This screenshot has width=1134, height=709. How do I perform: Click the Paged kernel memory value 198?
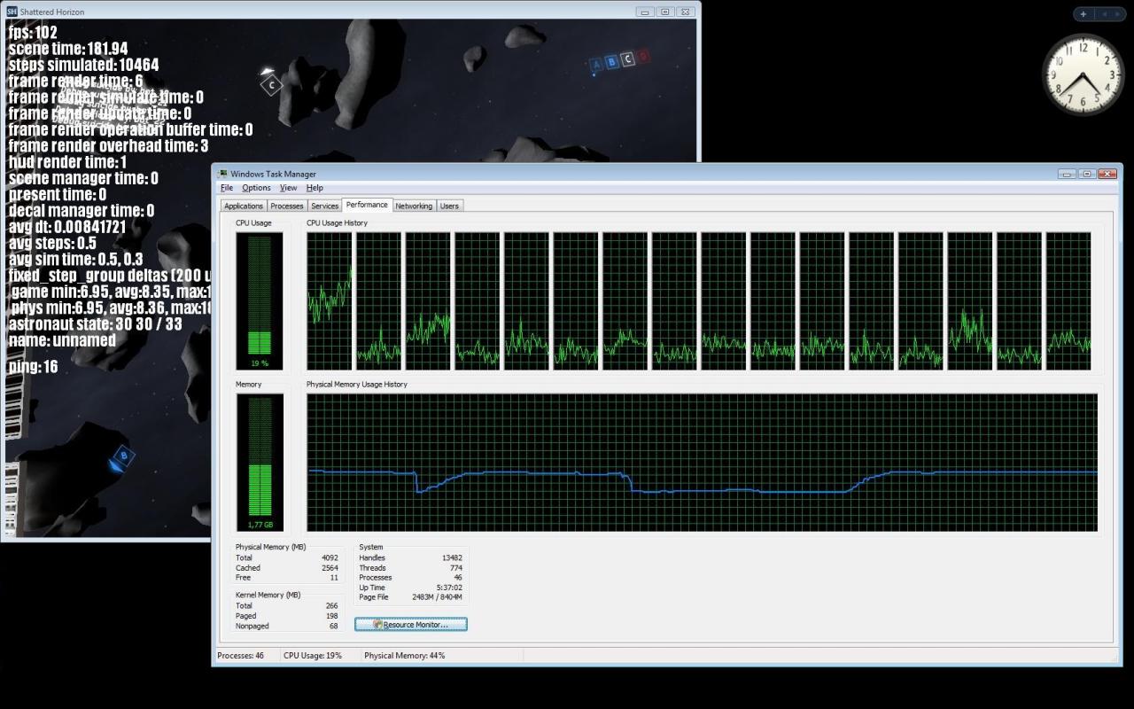click(331, 616)
